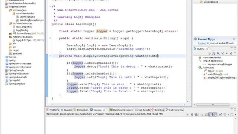Select import declarations in Outline
This screenshot has height=134, width=238.
(213, 61)
